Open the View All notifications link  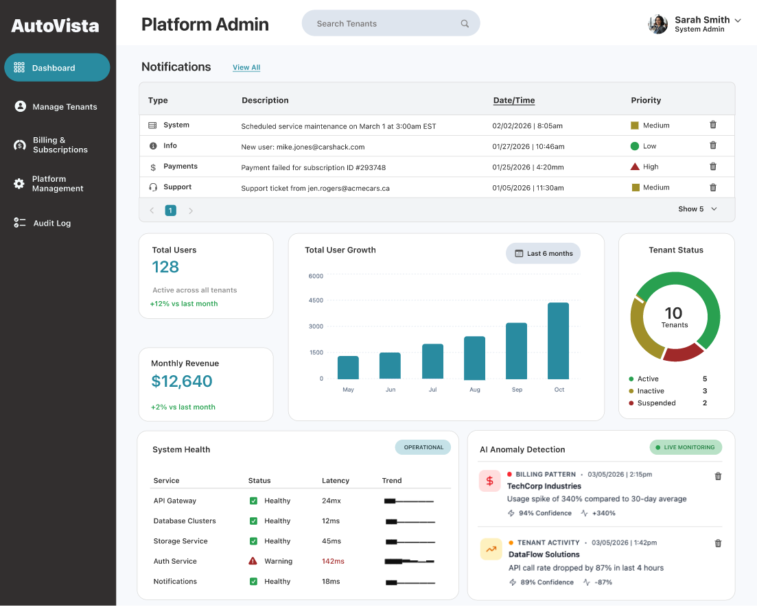click(x=246, y=67)
